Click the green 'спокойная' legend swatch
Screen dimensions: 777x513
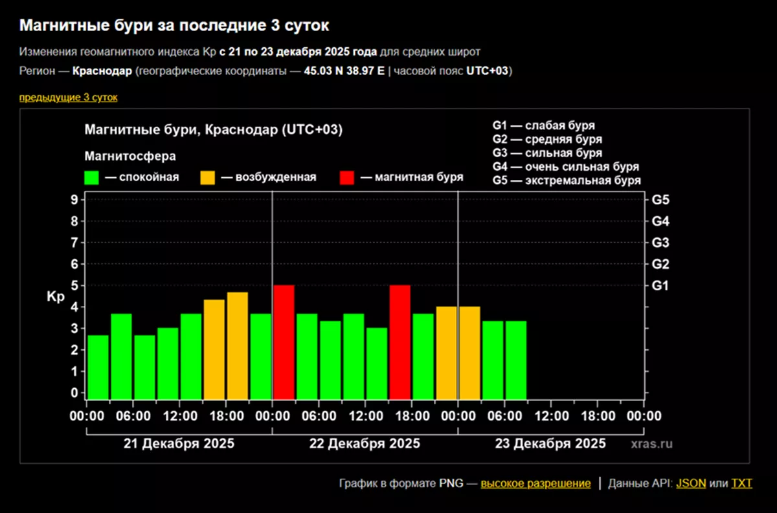coord(92,178)
